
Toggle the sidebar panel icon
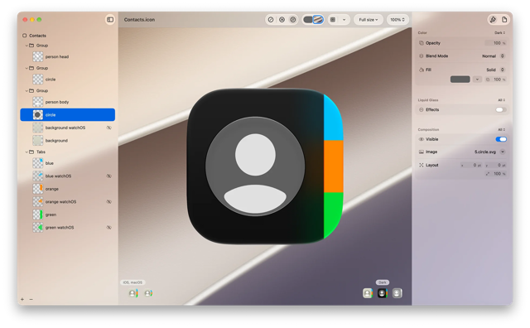point(110,20)
